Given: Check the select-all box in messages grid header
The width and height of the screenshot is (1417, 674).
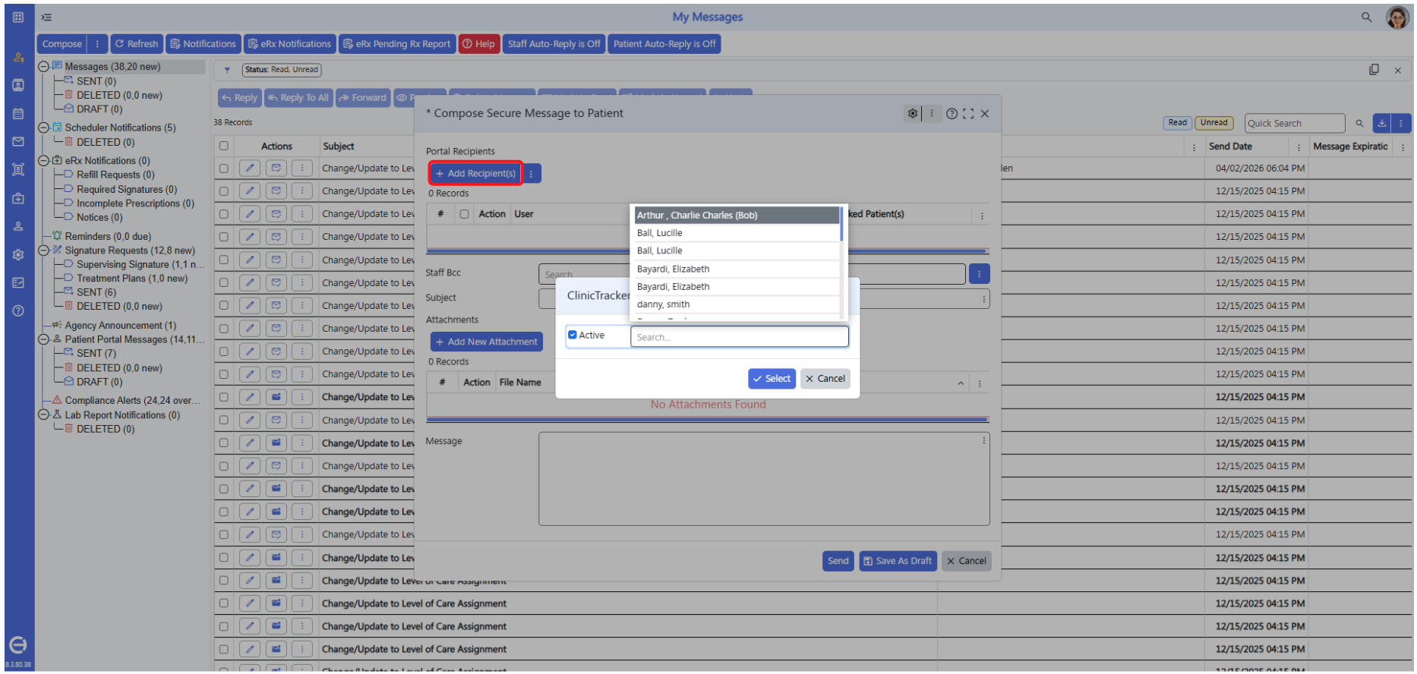Looking at the screenshot, I should [223, 146].
